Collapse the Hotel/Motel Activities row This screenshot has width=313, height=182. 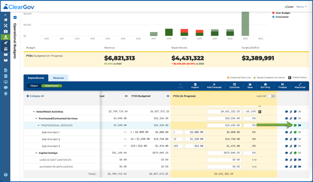34,112
